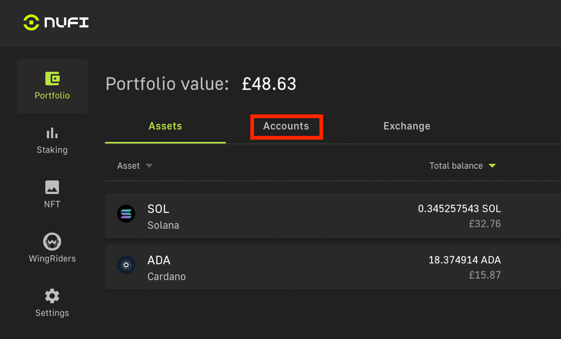
Task: Click the Solana coin icon
Action: [x=126, y=214]
